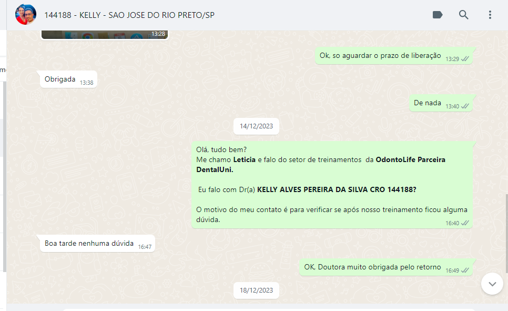The width and height of the screenshot is (508, 311).
Task: Click the read receipt ticks at 13:29
Action: click(x=465, y=59)
